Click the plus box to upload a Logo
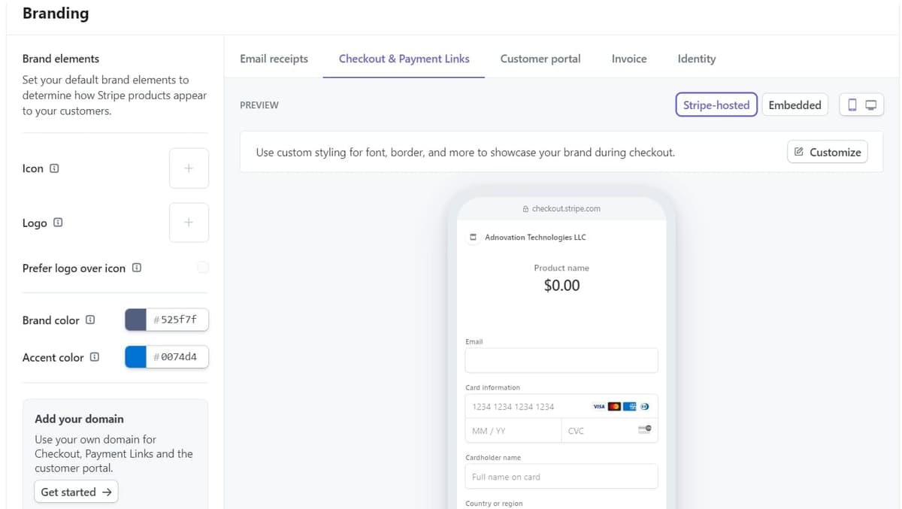902x509 pixels. [x=189, y=223]
